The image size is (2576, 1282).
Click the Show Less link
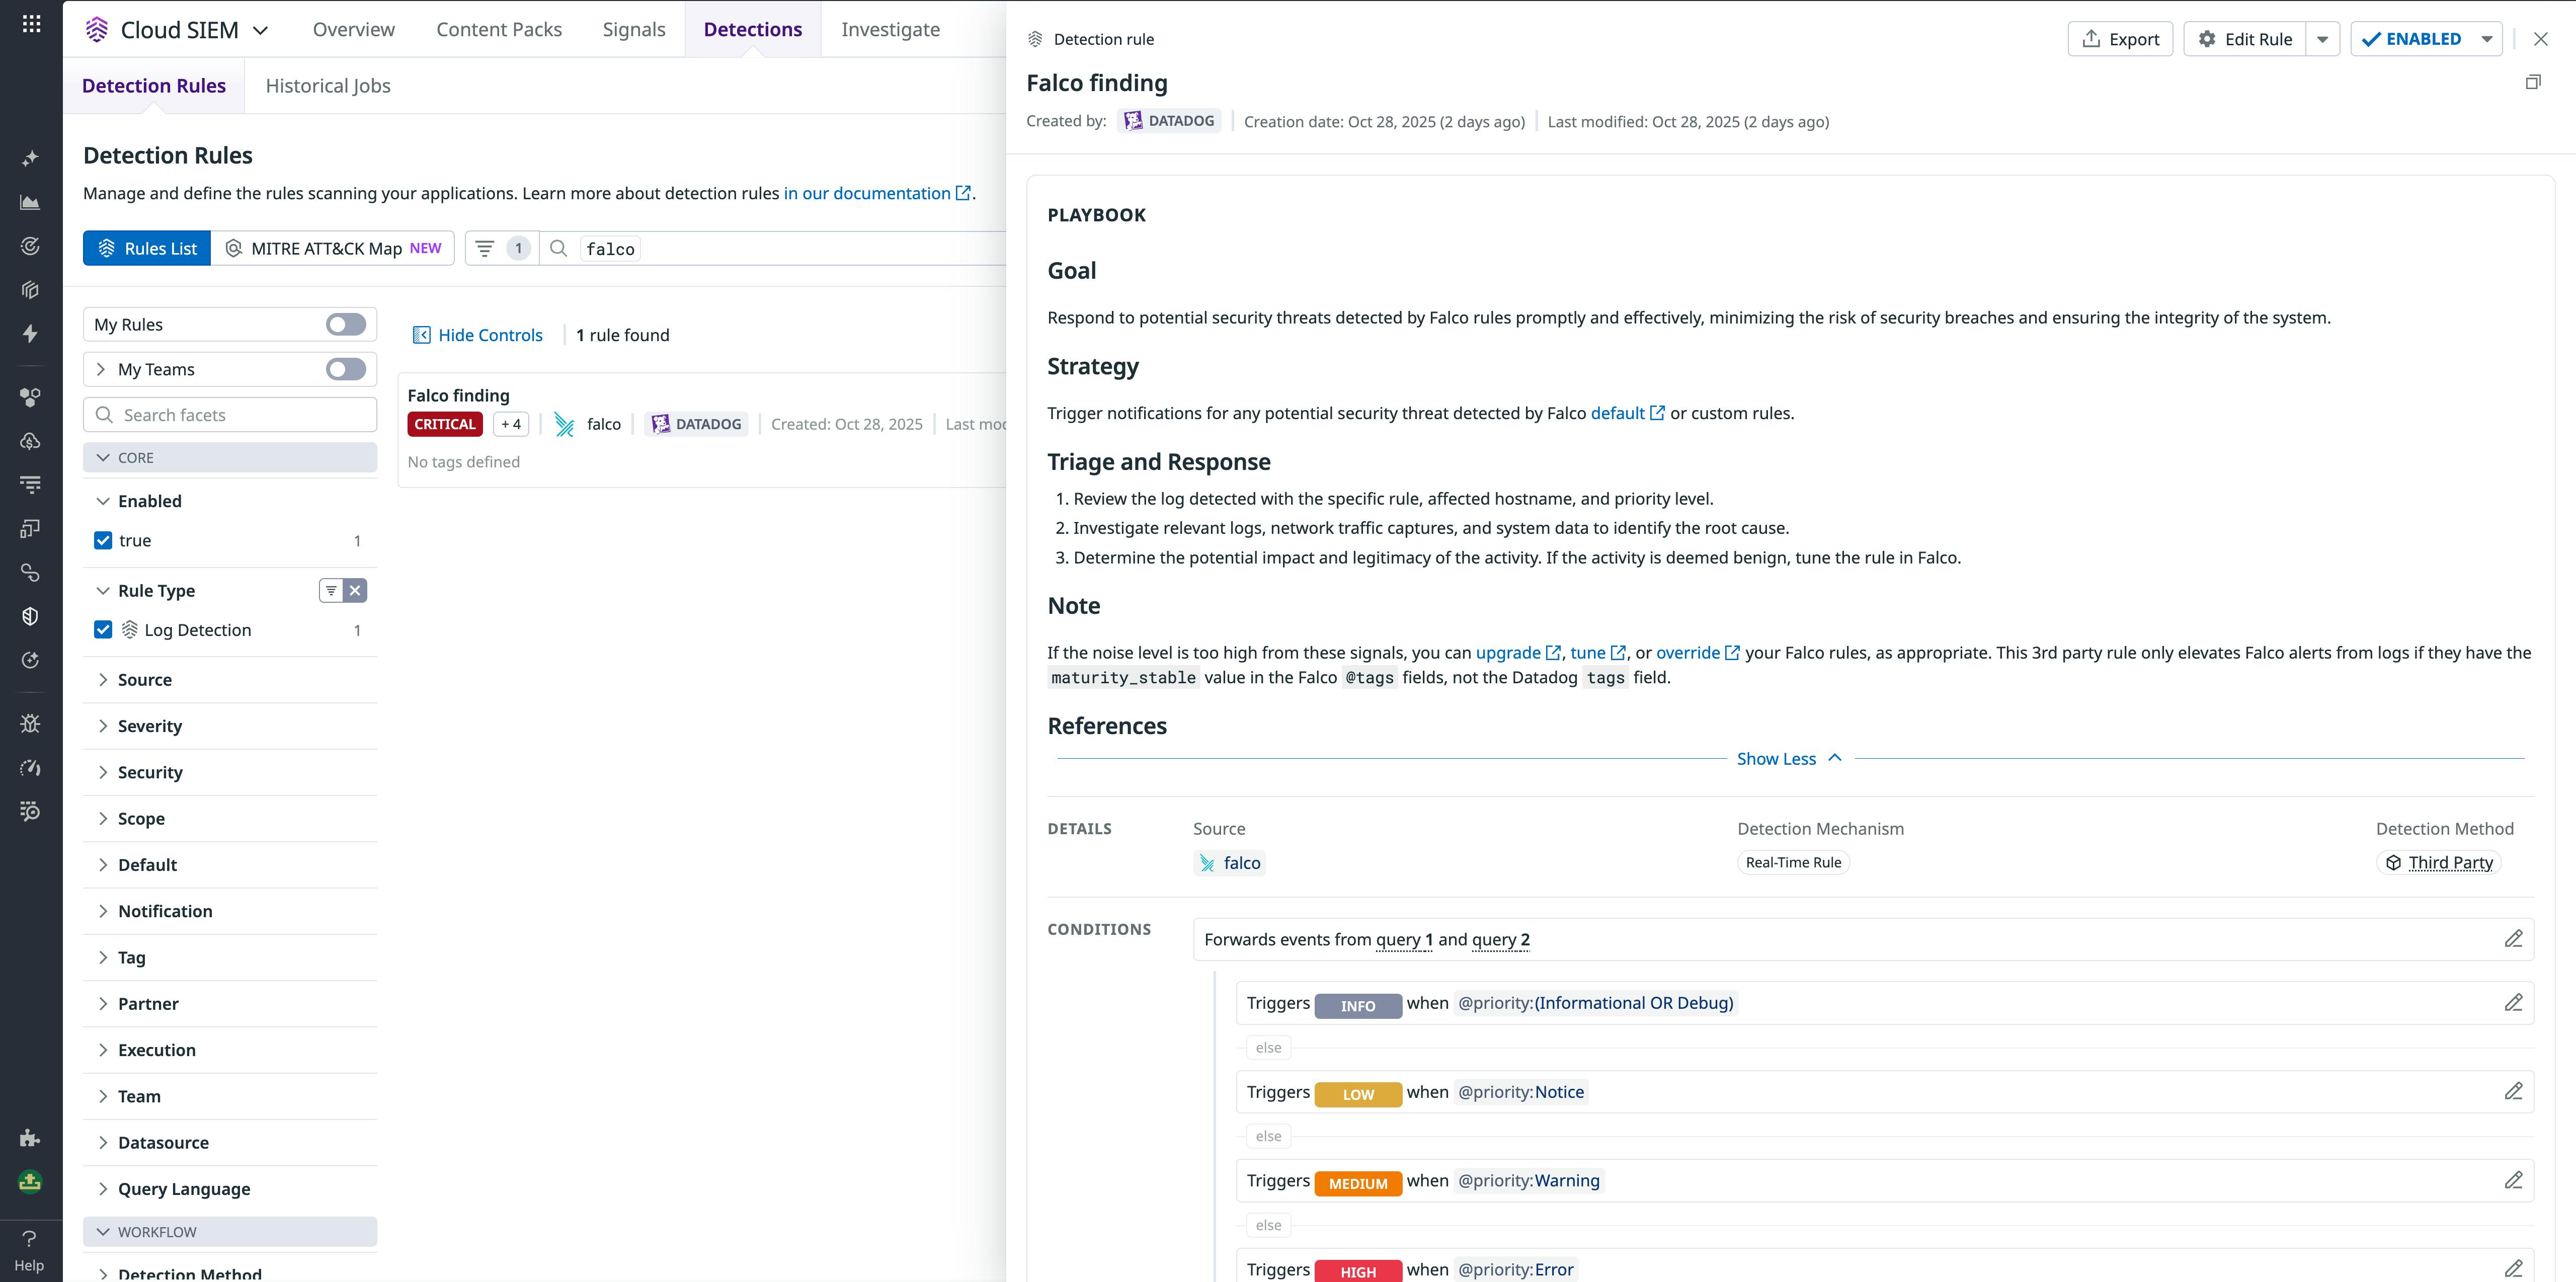(1776, 758)
